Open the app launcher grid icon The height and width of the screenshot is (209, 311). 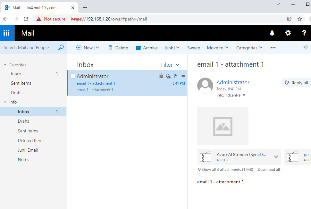click(6, 33)
